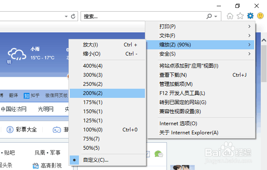The height and width of the screenshot is (170, 267).
Task: Set zoom to 125%(1)
Action: [108, 121]
